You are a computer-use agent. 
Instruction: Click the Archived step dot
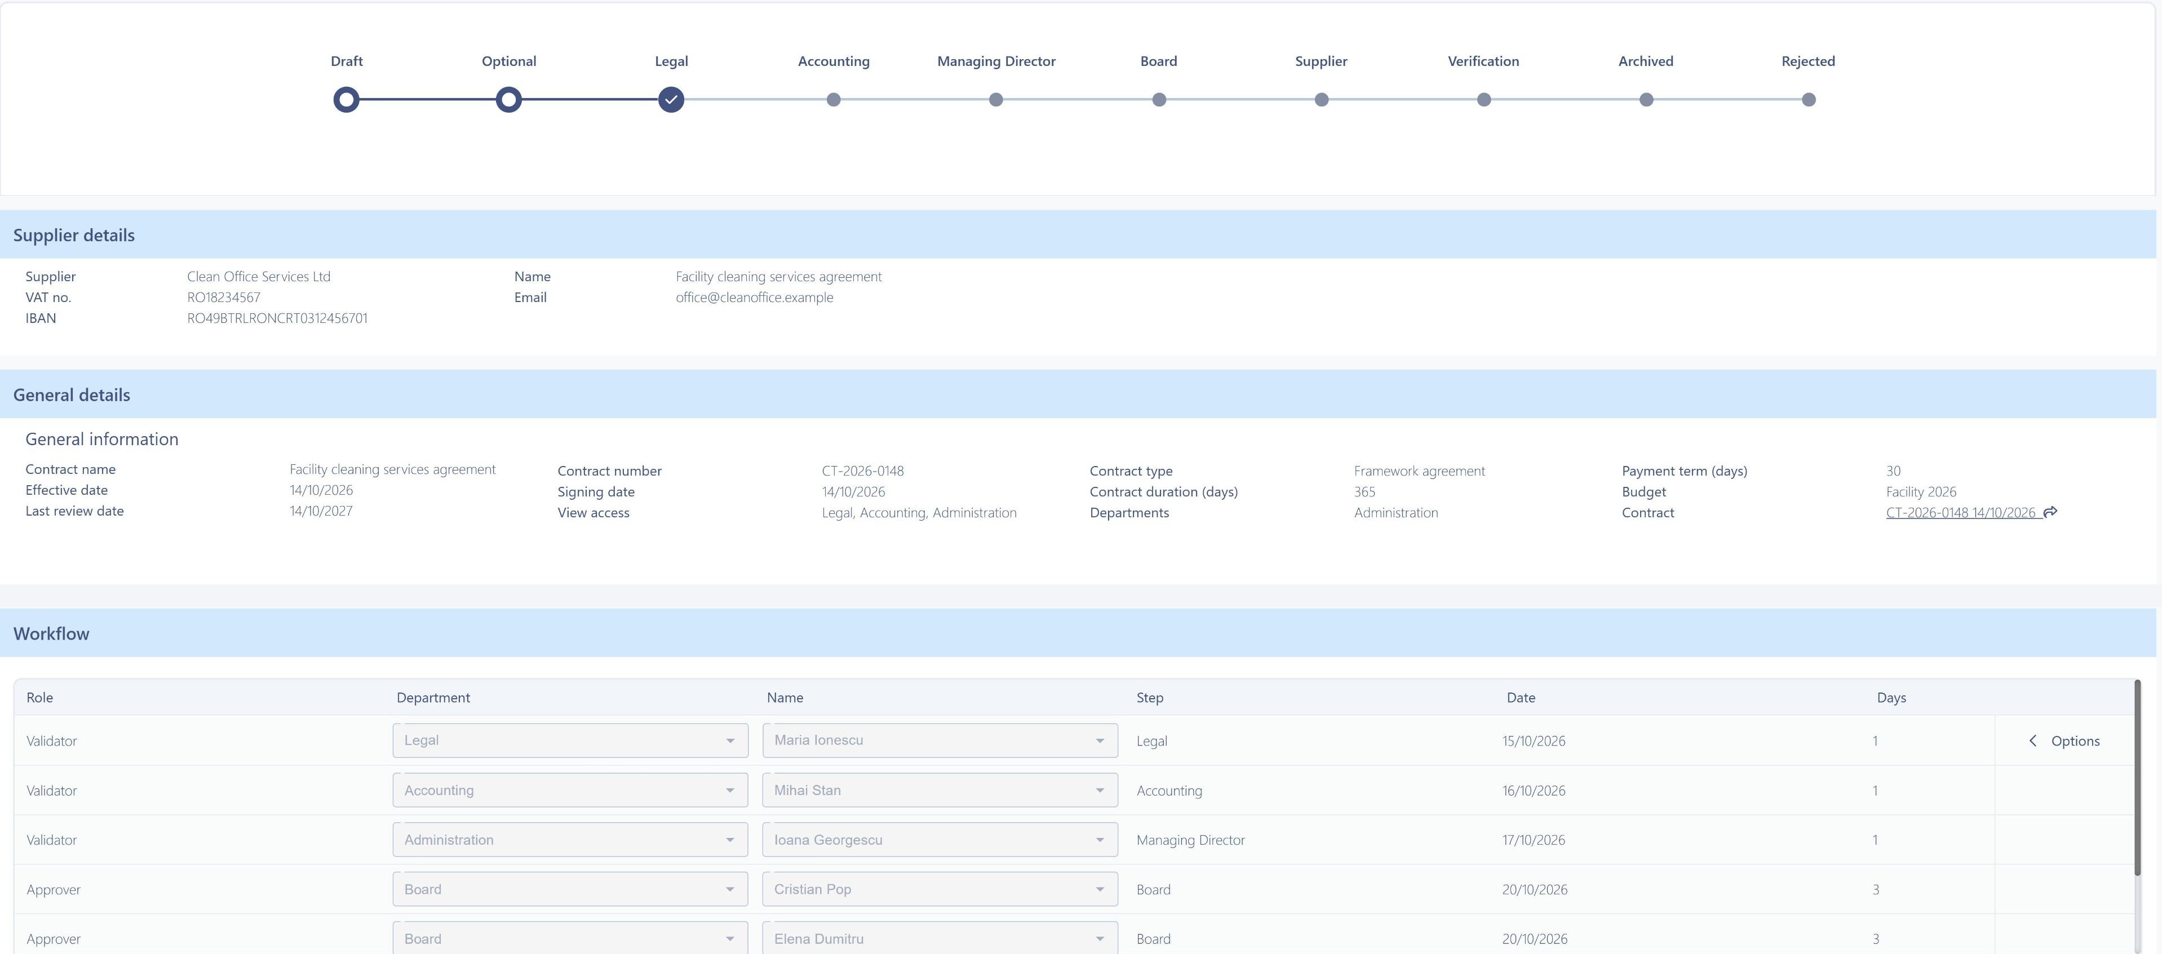click(x=1646, y=100)
